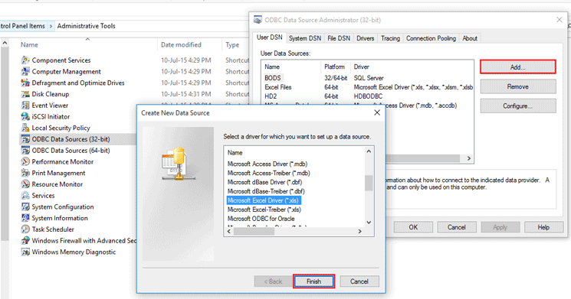Viewport: 571px width, 299px height.
Task: Select ODBC Data Sources (64-bit) icon
Action: 25,150
